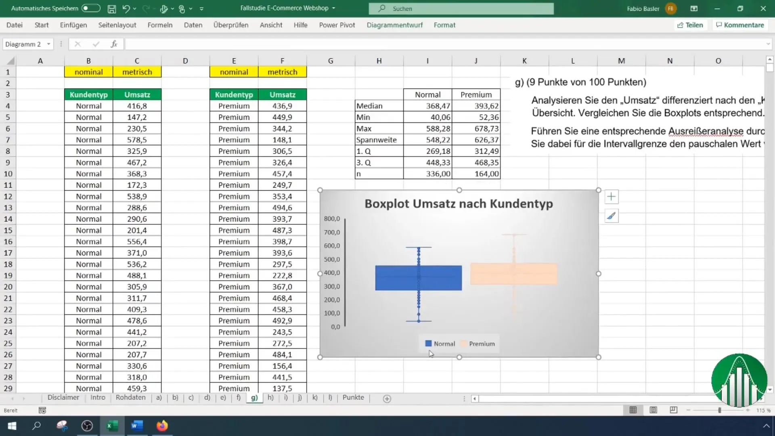Click the Fabio Basler account avatar
This screenshot has height=436, width=775.
point(670,8)
